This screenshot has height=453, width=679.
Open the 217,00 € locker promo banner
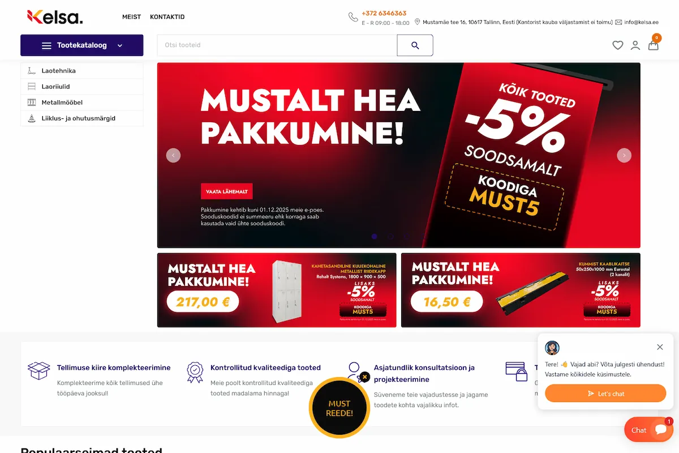tap(277, 290)
